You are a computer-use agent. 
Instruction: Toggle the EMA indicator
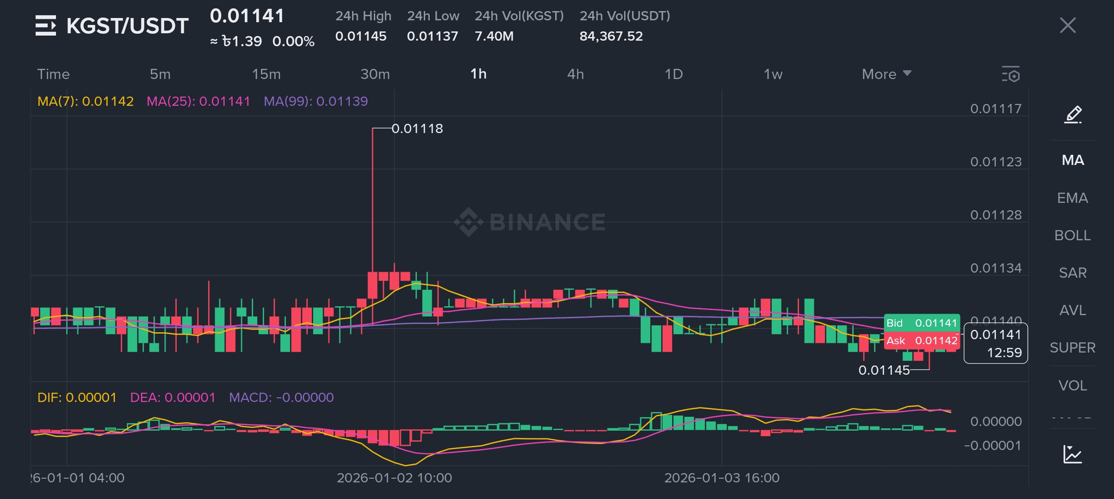coord(1072,198)
